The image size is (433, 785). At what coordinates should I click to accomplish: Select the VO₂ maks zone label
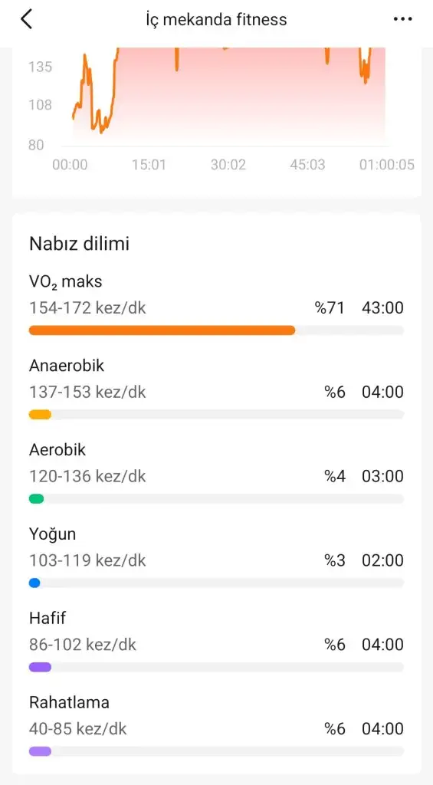tap(66, 282)
